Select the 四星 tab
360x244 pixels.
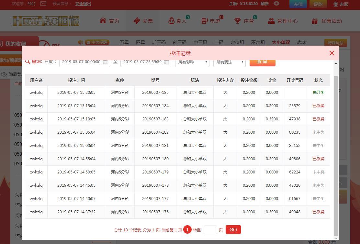pyautogui.click(x=140, y=42)
